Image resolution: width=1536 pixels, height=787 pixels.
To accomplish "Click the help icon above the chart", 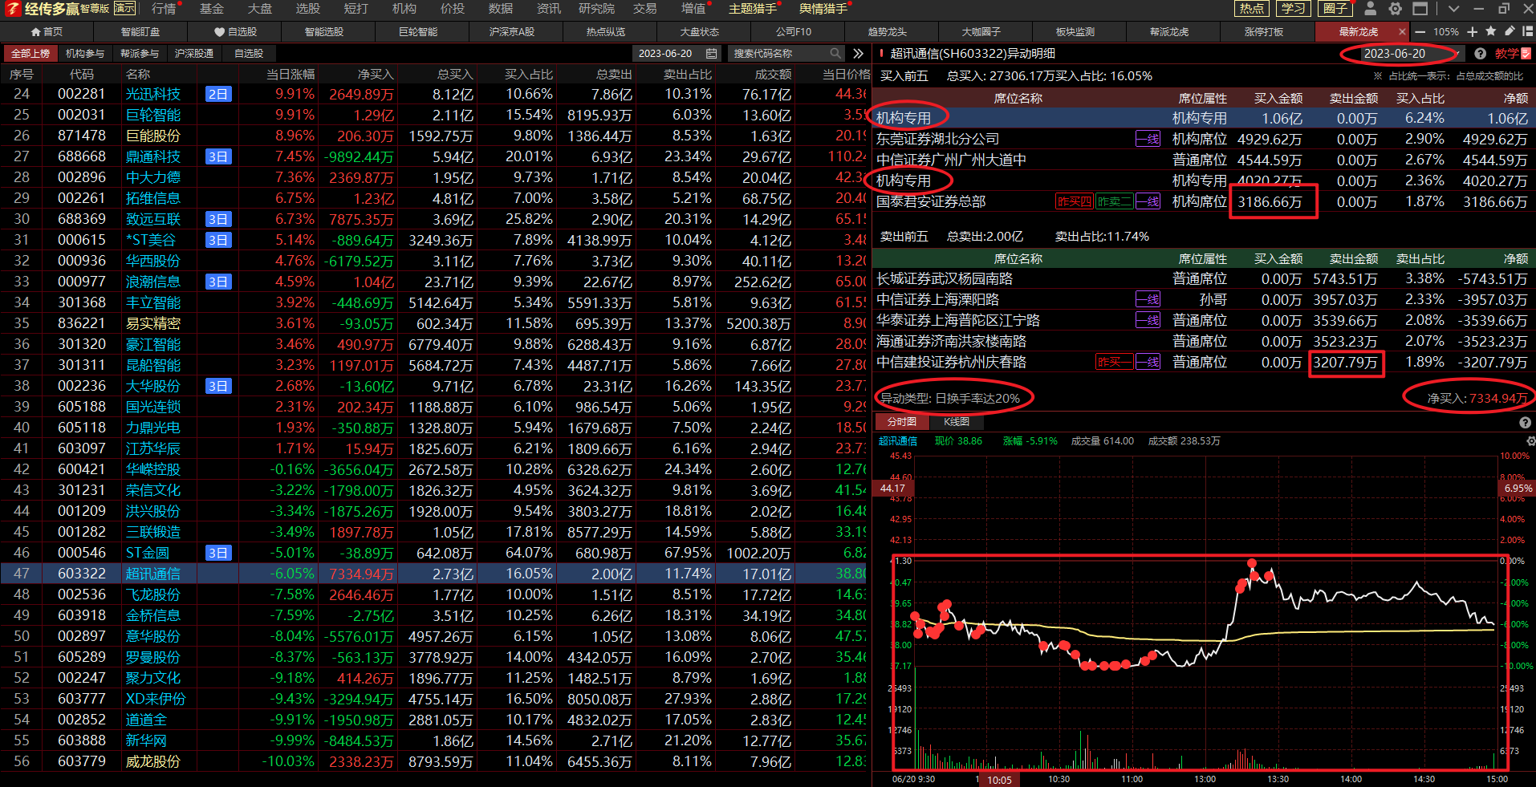I will (1525, 422).
